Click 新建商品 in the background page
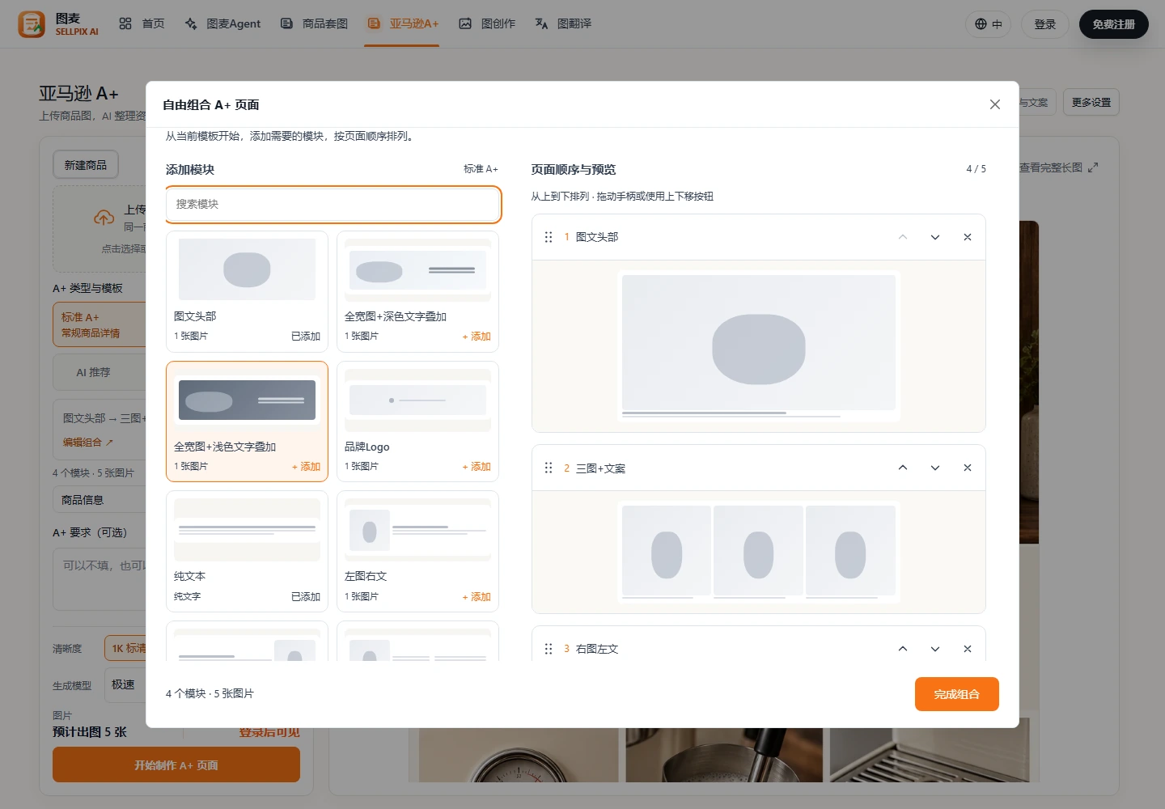Viewport: 1165px width, 809px height. (x=86, y=165)
